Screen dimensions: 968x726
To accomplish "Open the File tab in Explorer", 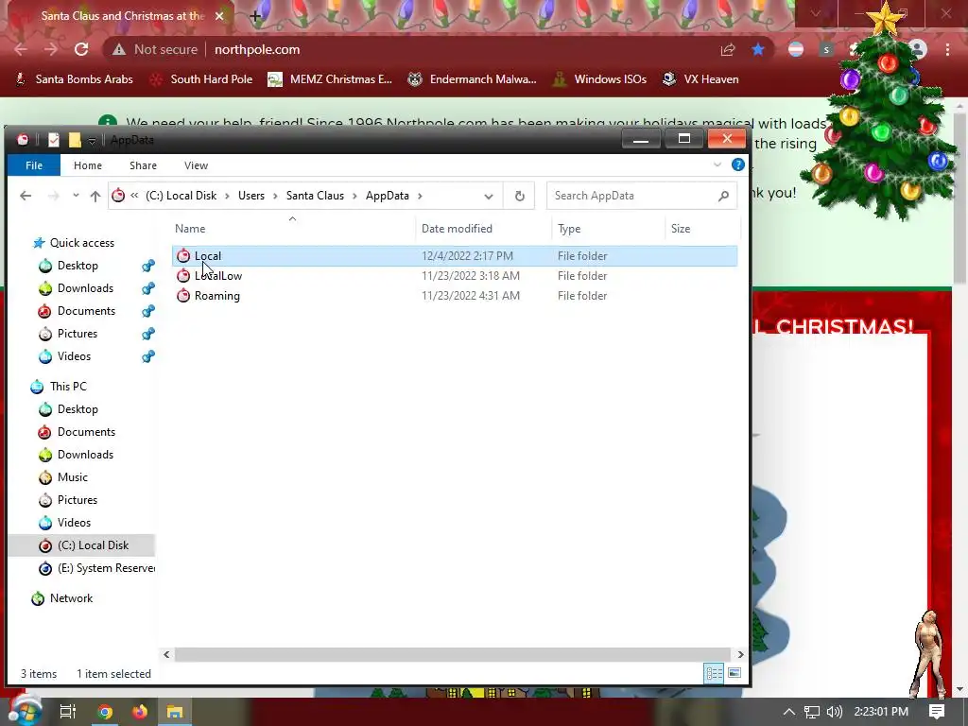I will pyautogui.click(x=34, y=165).
